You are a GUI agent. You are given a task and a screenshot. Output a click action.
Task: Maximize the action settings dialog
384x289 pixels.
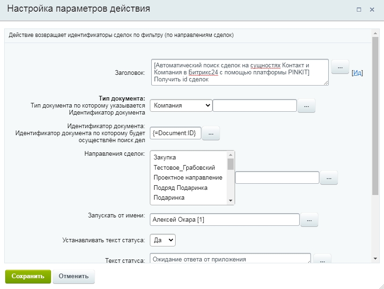[359, 9]
